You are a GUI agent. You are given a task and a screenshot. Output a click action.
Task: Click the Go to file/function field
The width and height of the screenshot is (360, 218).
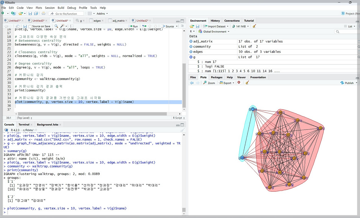(x=66, y=13)
